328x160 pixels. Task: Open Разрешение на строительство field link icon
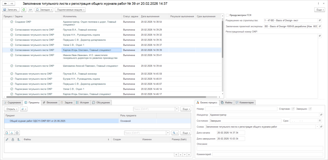[320, 20]
